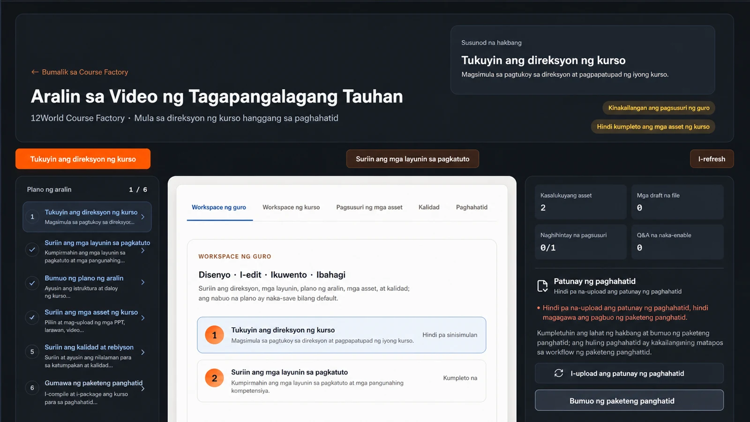Click the Kumpleto na status text

[x=460, y=378]
